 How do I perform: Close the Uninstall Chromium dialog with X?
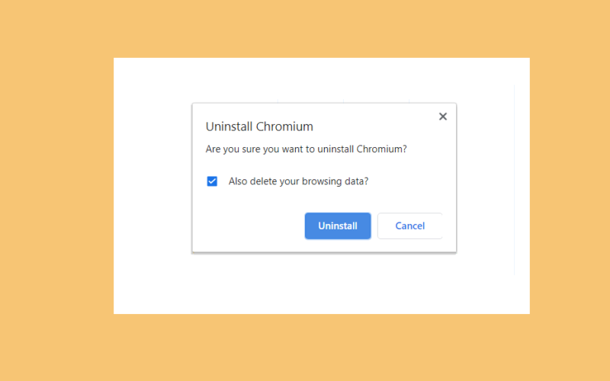(443, 117)
